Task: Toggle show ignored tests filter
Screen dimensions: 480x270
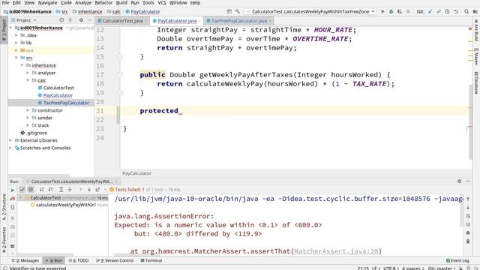Action: (x=31, y=190)
